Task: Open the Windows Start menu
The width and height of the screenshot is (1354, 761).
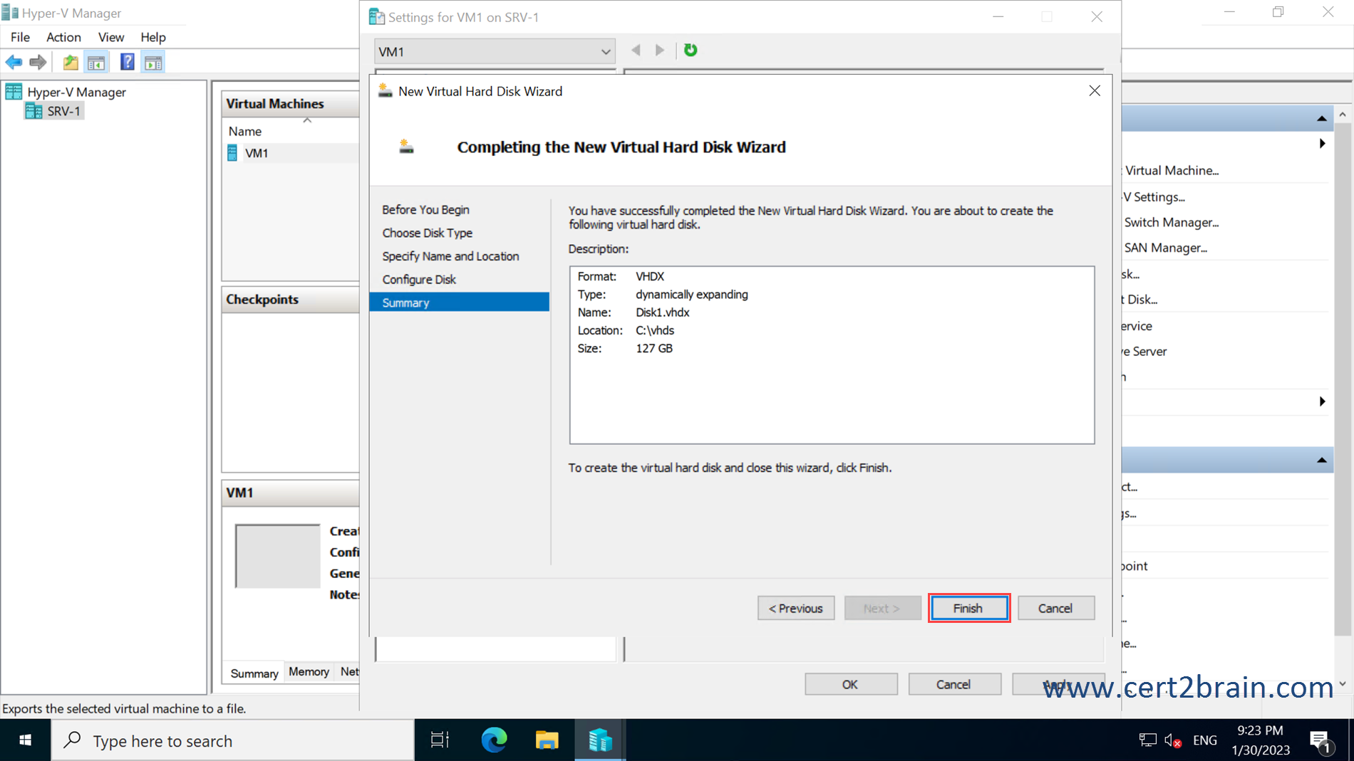Action: coord(25,740)
